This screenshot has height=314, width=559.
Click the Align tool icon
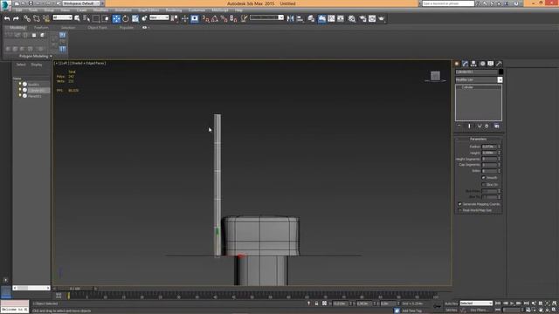click(x=300, y=18)
